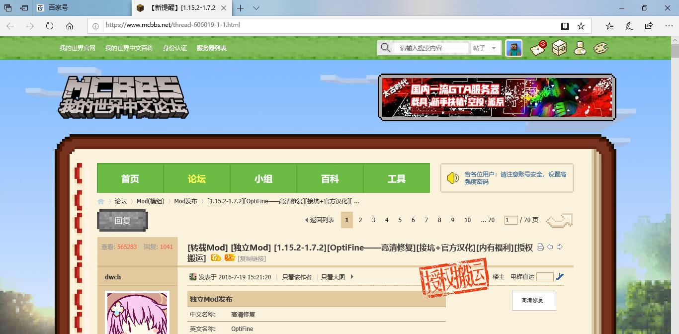
Task: Print the thread using the printer icon
Action: [x=540, y=247]
